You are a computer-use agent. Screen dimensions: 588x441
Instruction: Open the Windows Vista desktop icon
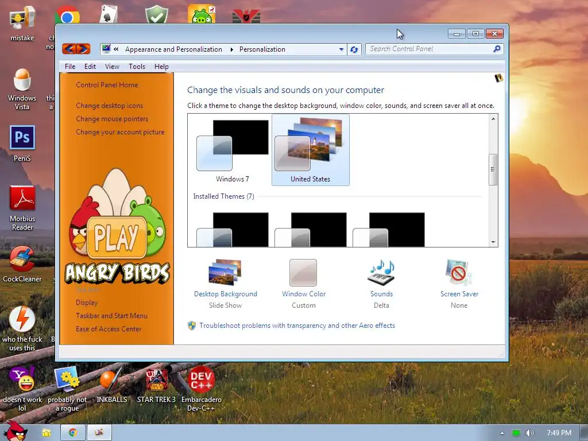(22, 89)
